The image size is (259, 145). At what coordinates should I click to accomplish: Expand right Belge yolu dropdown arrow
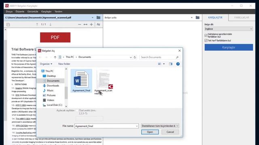(x=191, y=18)
